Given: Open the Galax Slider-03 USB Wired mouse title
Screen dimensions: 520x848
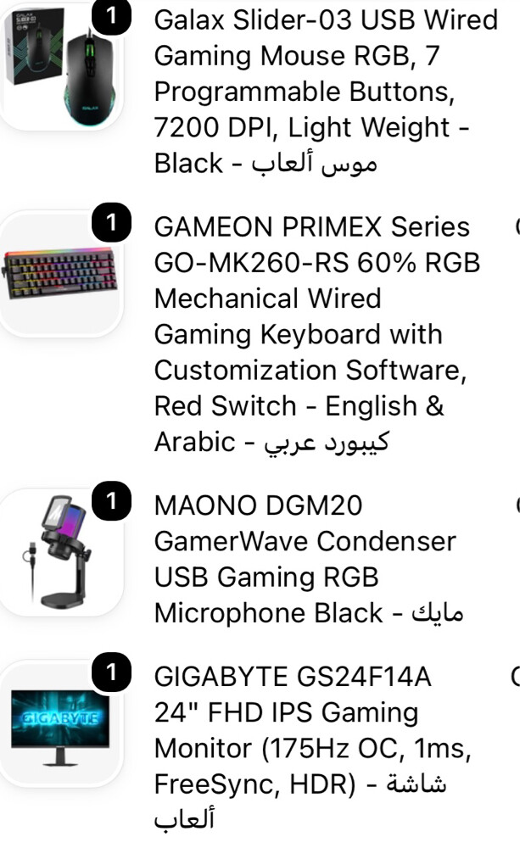Looking at the screenshot, I should [x=325, y=92].
